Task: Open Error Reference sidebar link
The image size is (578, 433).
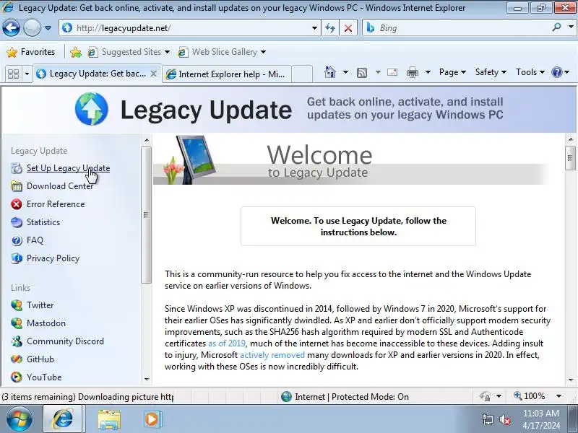Action: [x=56, y=204]
